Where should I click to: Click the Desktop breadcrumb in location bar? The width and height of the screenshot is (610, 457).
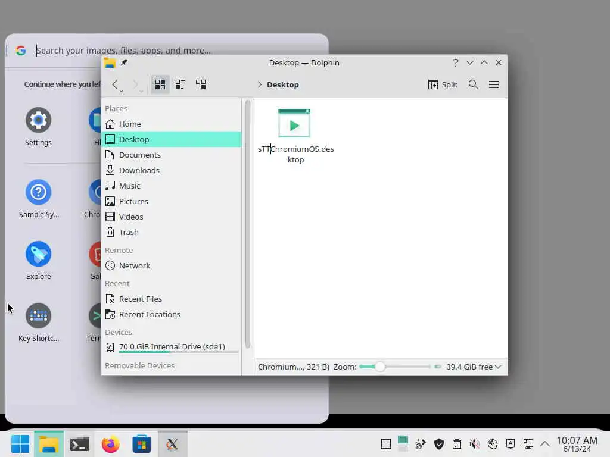pyautogui.click(x=283, y=84)
